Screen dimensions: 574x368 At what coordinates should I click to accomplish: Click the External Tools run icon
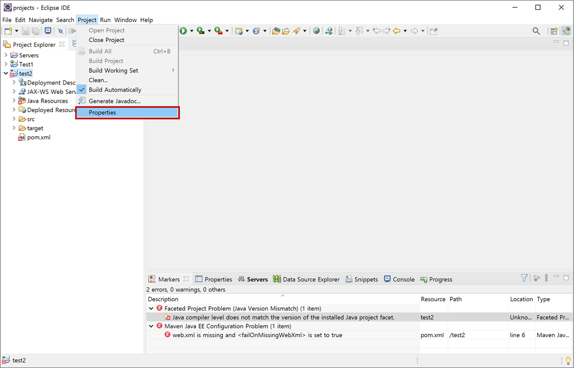(x=219, y=31)
